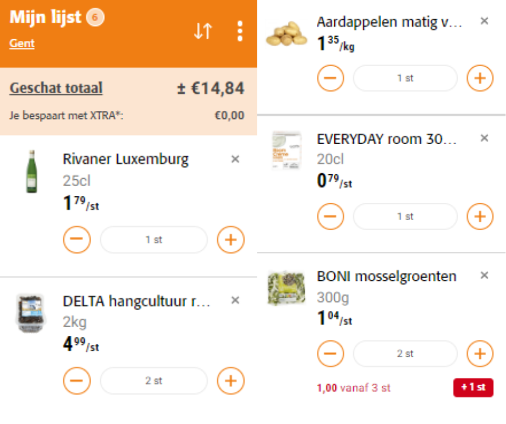
Task: Open the Aardappelen potato product image
Action: pos(286,33)
